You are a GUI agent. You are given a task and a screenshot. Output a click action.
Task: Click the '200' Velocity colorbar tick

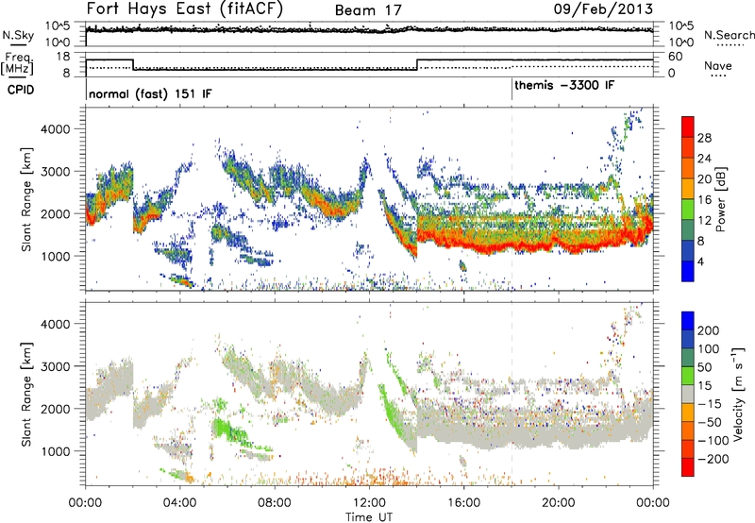click(x=709, y=330)
